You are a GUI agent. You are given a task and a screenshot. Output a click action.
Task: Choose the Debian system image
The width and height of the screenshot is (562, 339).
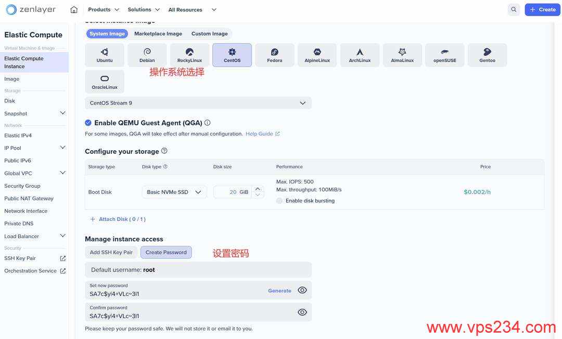coord(147,55)
